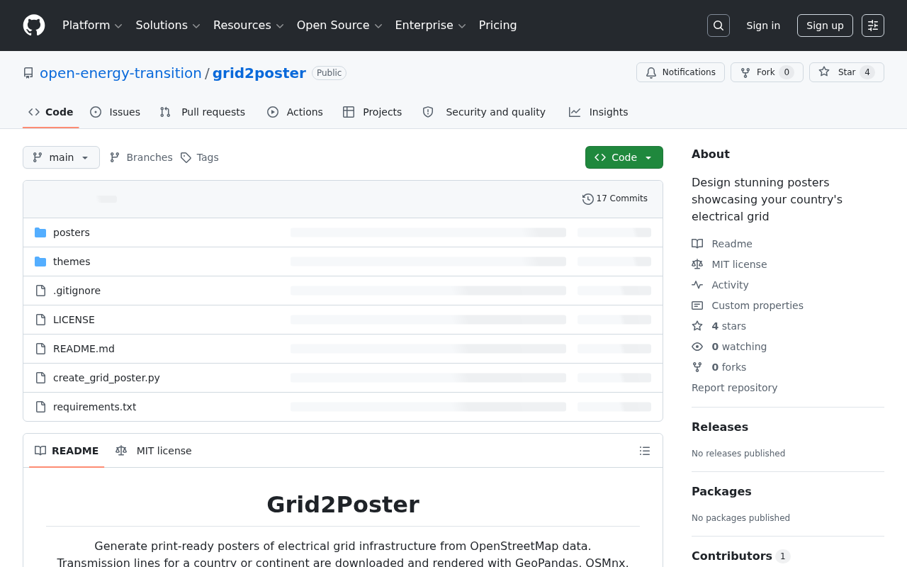Click the history clock icon by 17 Commits

click(588, 199)
